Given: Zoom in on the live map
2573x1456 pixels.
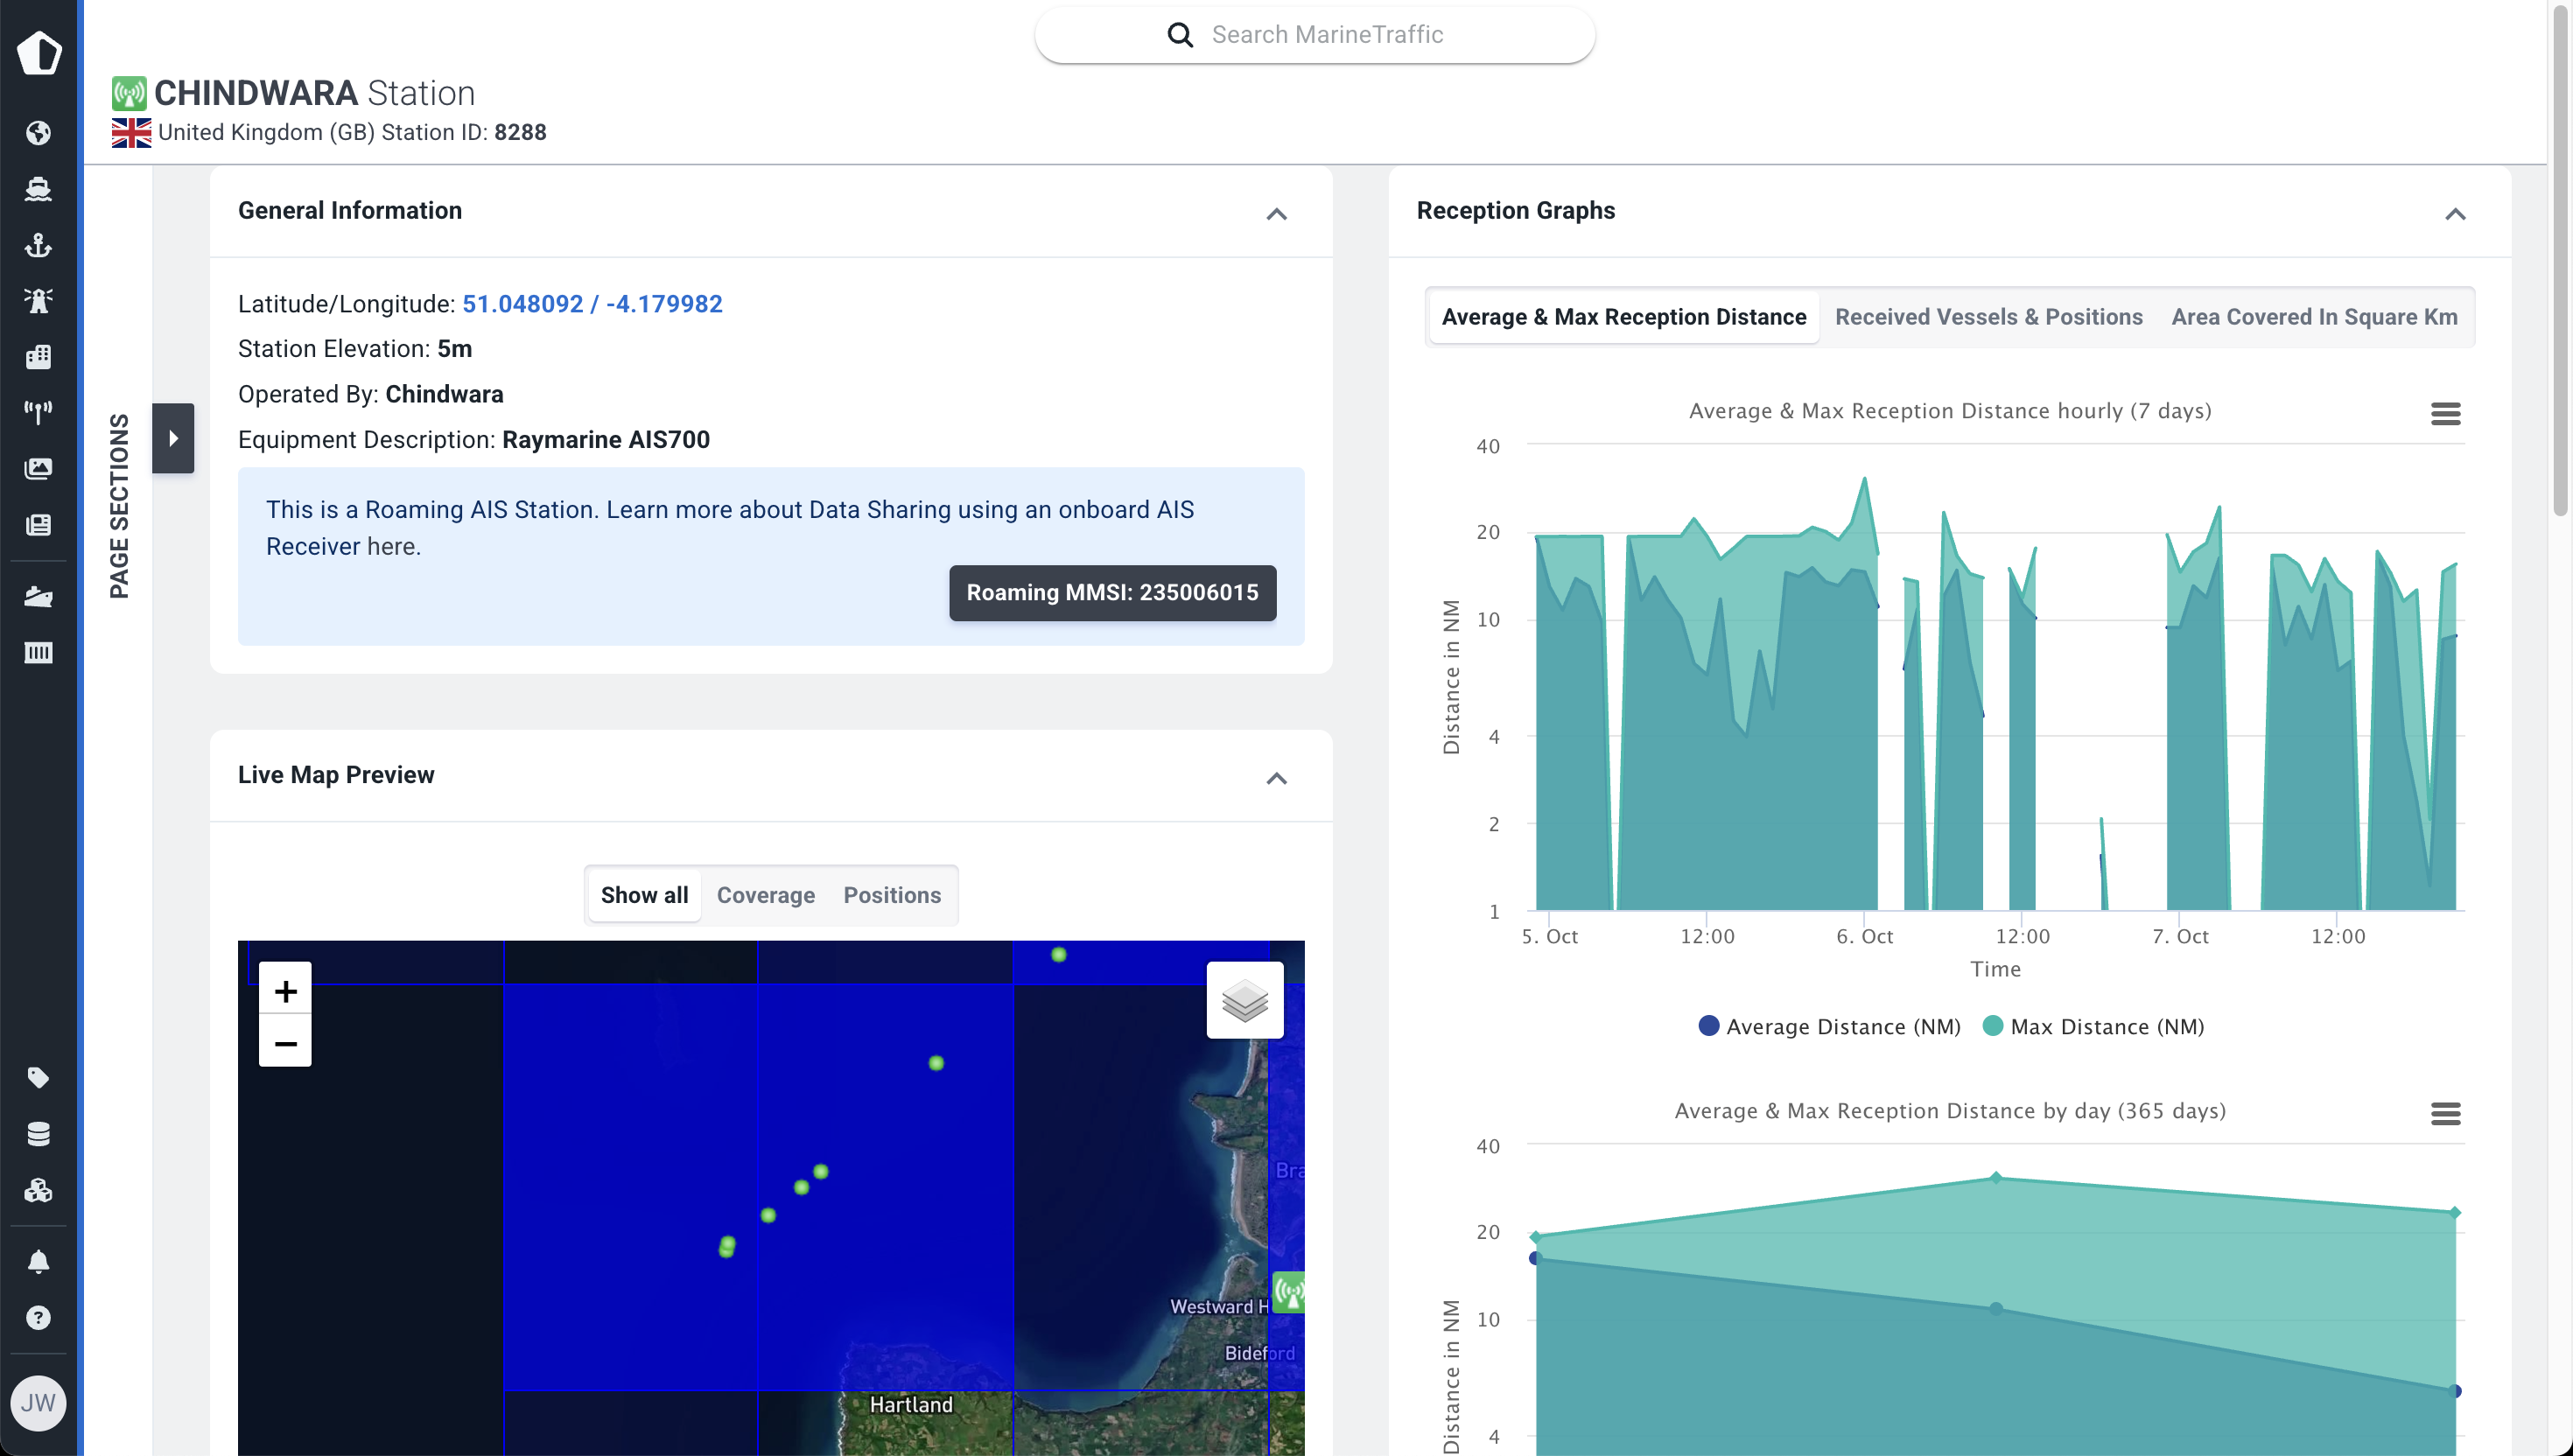Looking at the screenshot, I should (x=285, y=991).
